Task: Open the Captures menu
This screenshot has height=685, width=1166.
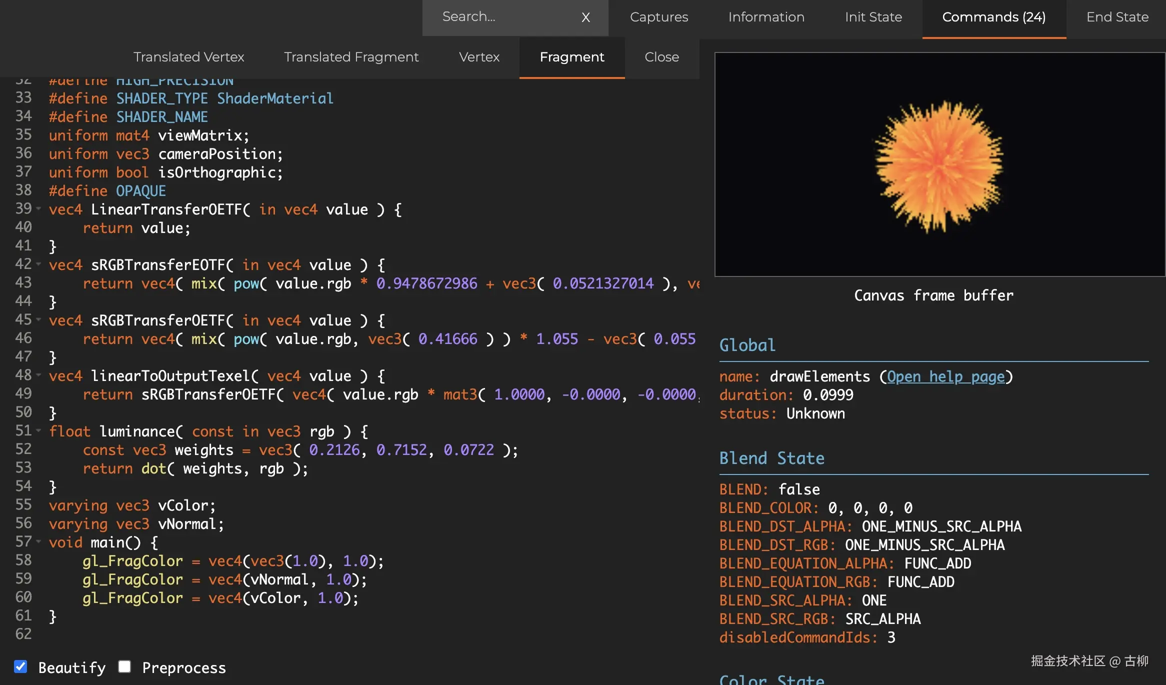Action: (x=658, y=17)
